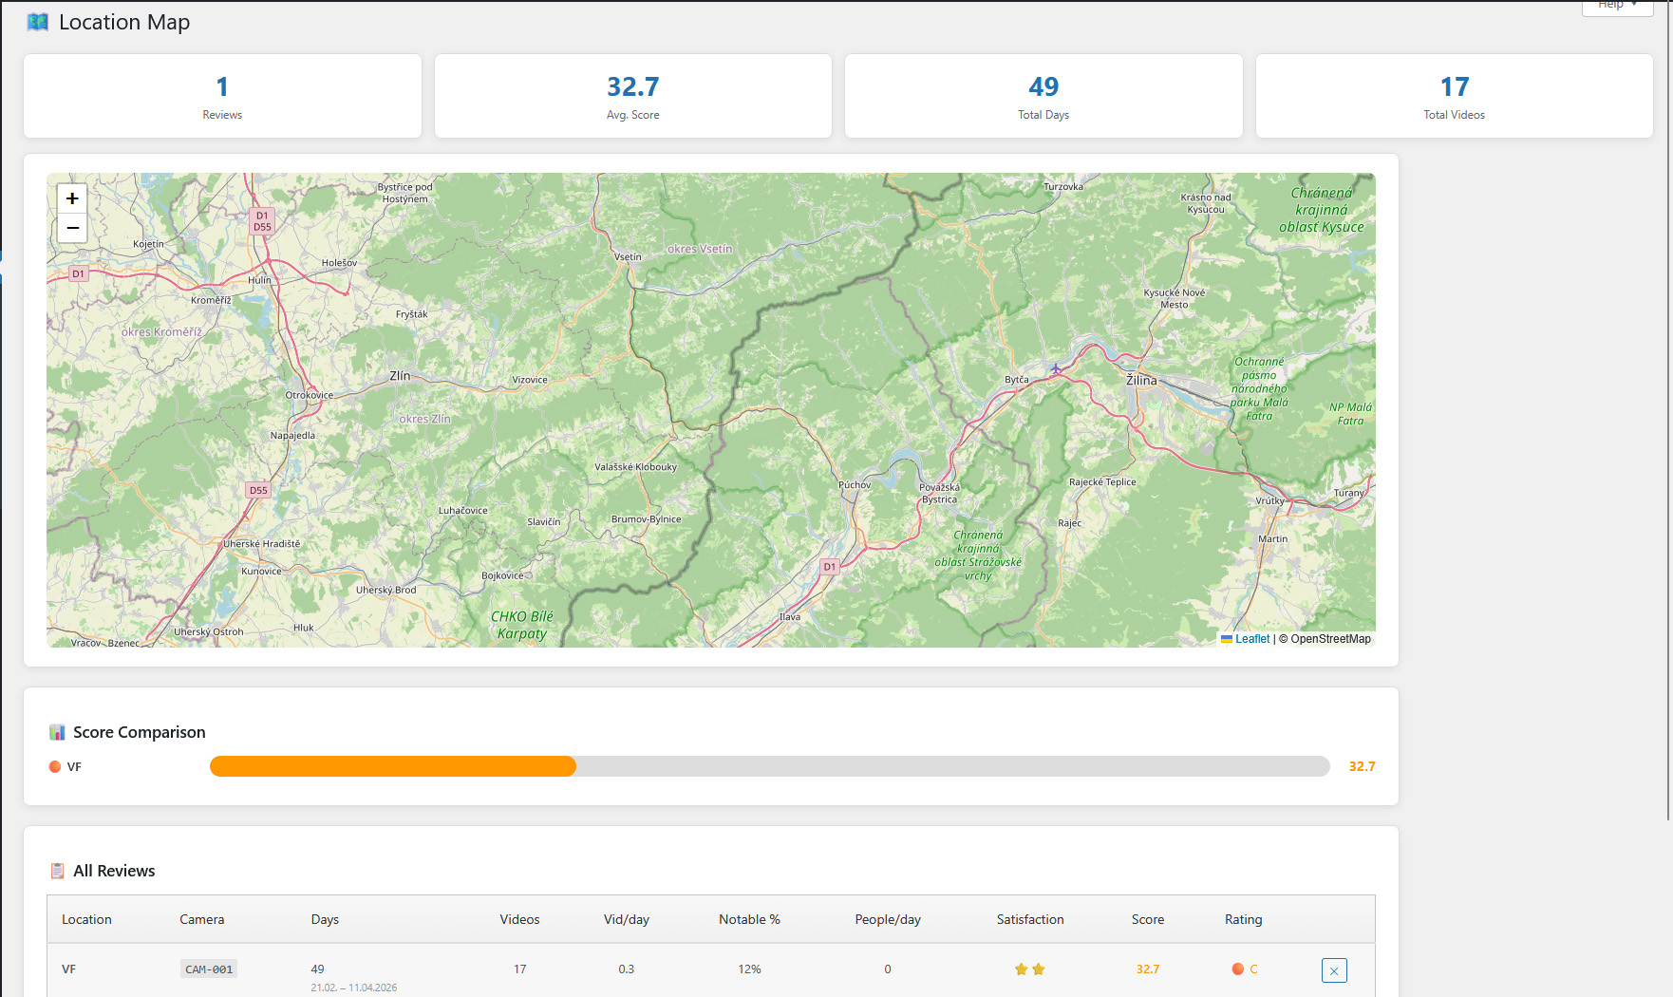Click the first star in the Satisfaction column
1673x997 pixels.
(x=1020, y=969)
